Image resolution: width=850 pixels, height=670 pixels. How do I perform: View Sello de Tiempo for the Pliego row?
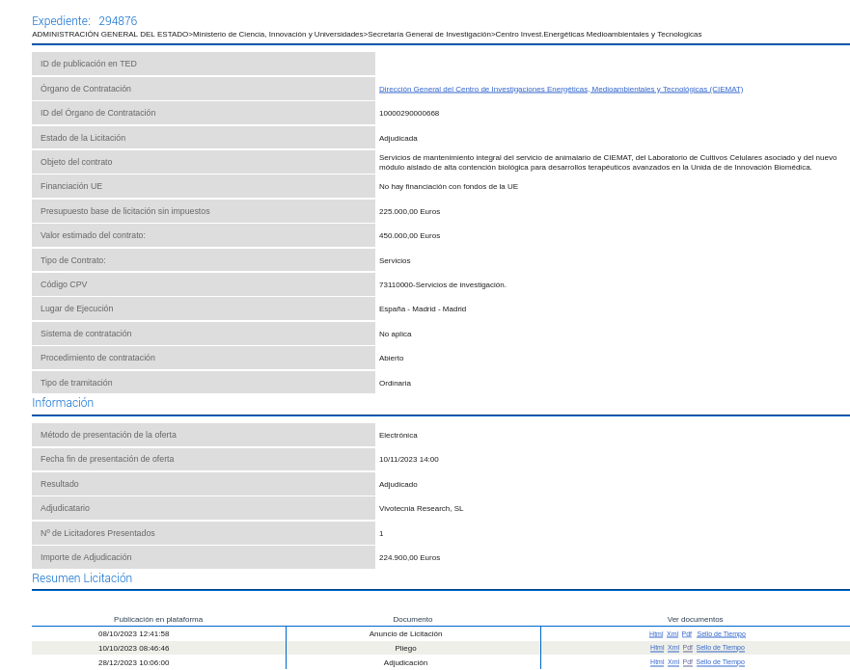[721, 647]
